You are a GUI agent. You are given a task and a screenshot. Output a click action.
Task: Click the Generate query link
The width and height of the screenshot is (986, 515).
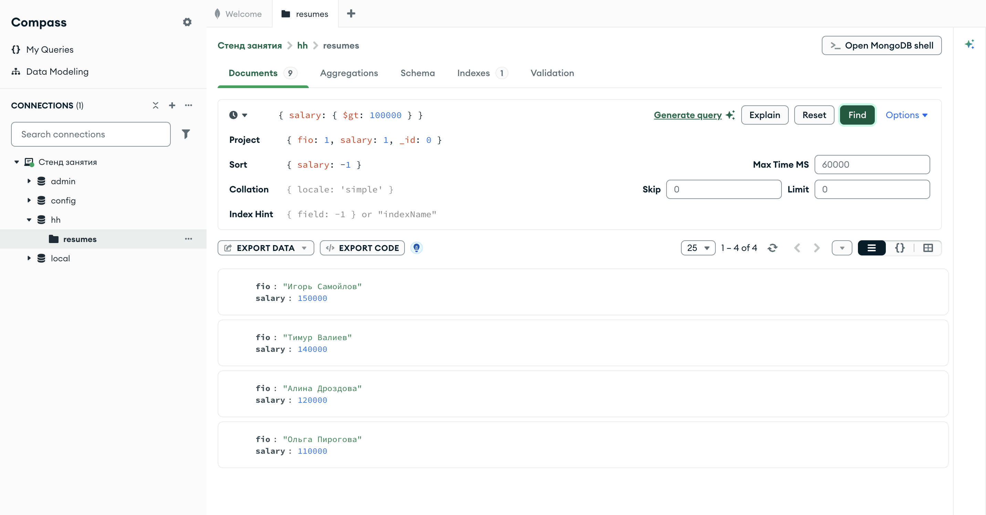point(688,115)
